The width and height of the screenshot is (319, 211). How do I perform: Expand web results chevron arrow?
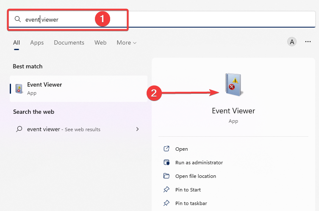pyautogui.click(x=138, y=129)
